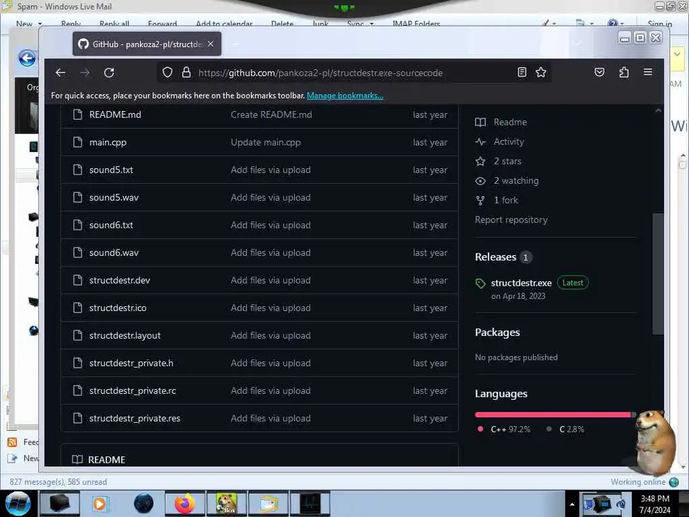The height and width of the screenshot is (517, 689).
Task: Close the GitHub browser tab
Action: (x=211, y=44)
